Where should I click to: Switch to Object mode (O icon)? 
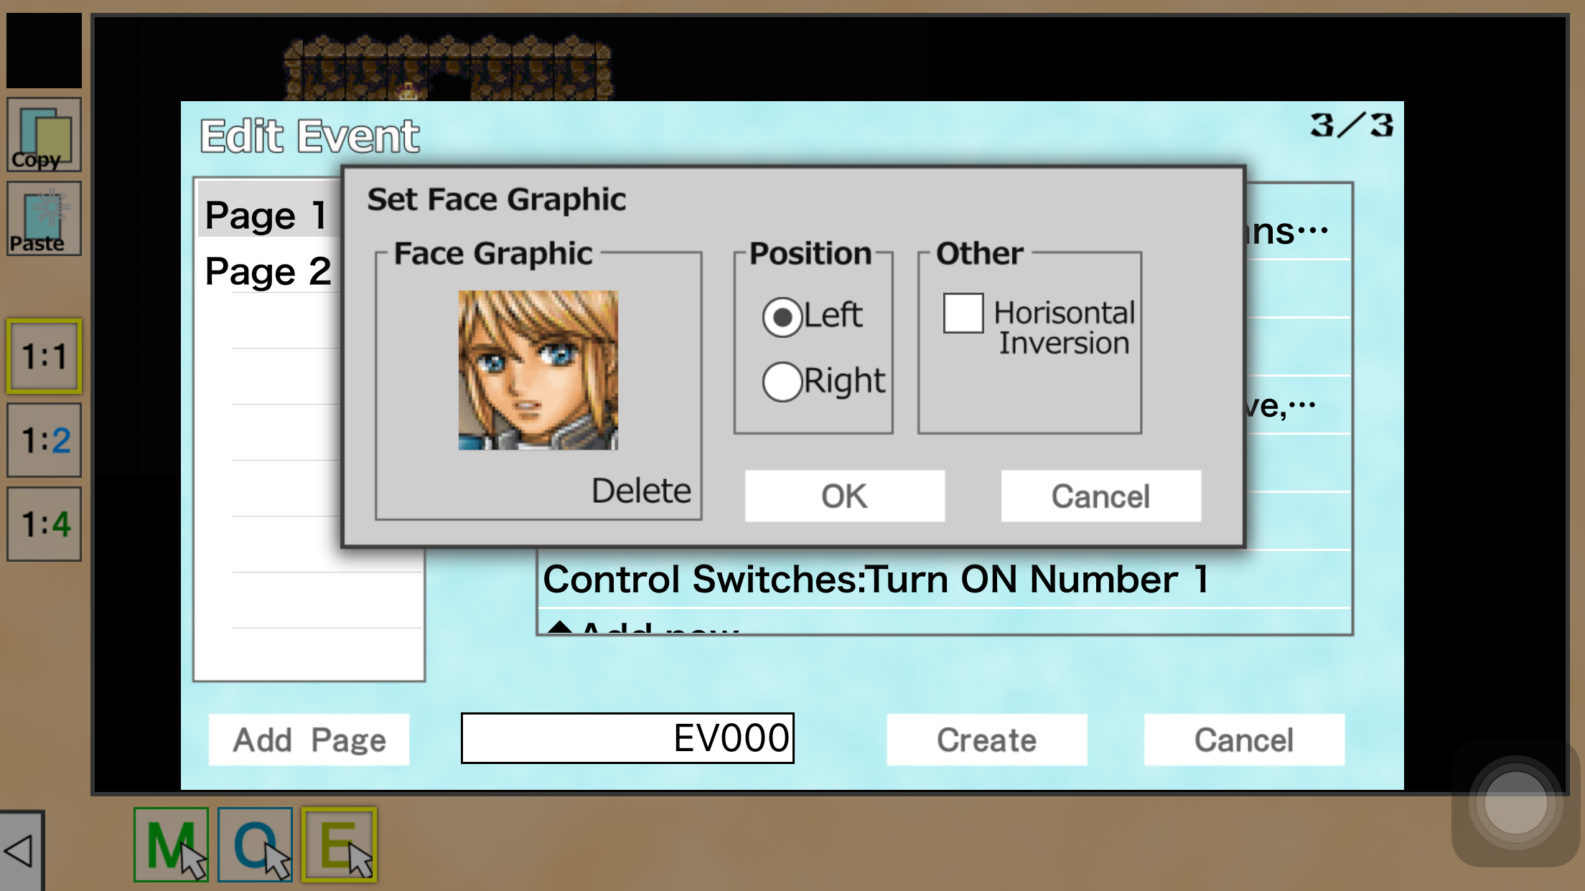click(255, 845)
